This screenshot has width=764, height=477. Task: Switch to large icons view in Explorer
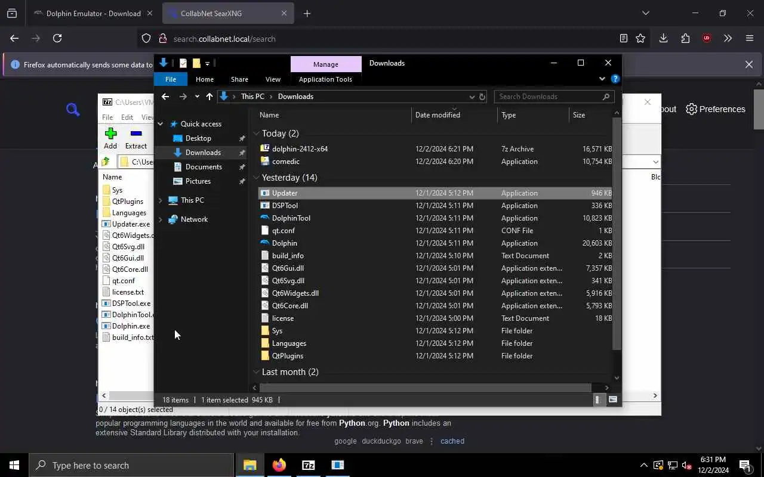point(613,399)
